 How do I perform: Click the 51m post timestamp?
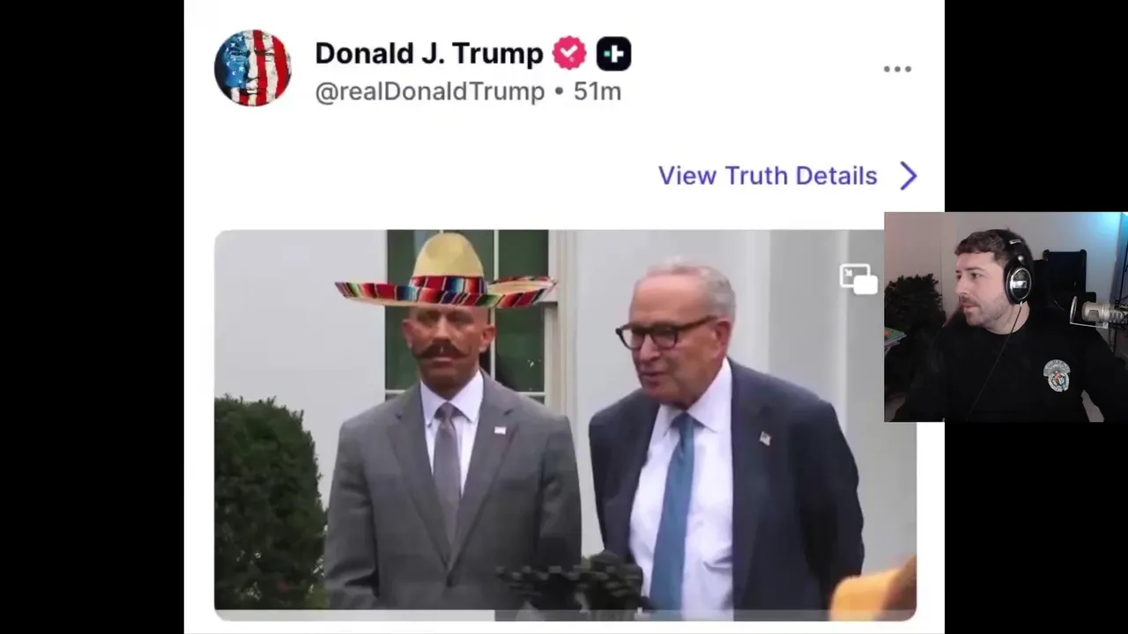click(x=597, y=92)
